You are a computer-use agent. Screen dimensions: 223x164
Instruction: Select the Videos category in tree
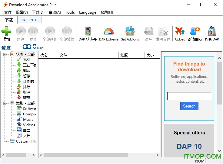(29, 125)
